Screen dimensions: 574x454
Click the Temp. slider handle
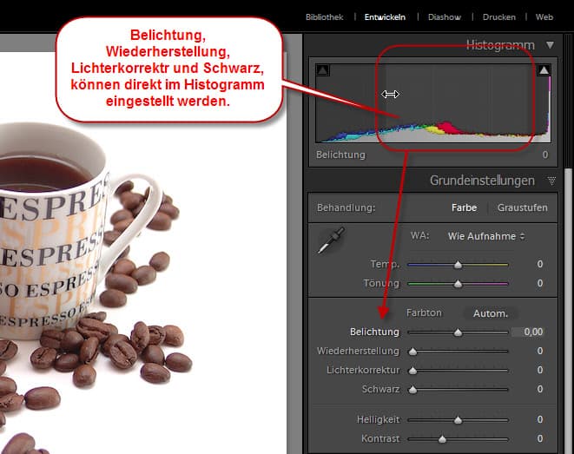point(458,265)
